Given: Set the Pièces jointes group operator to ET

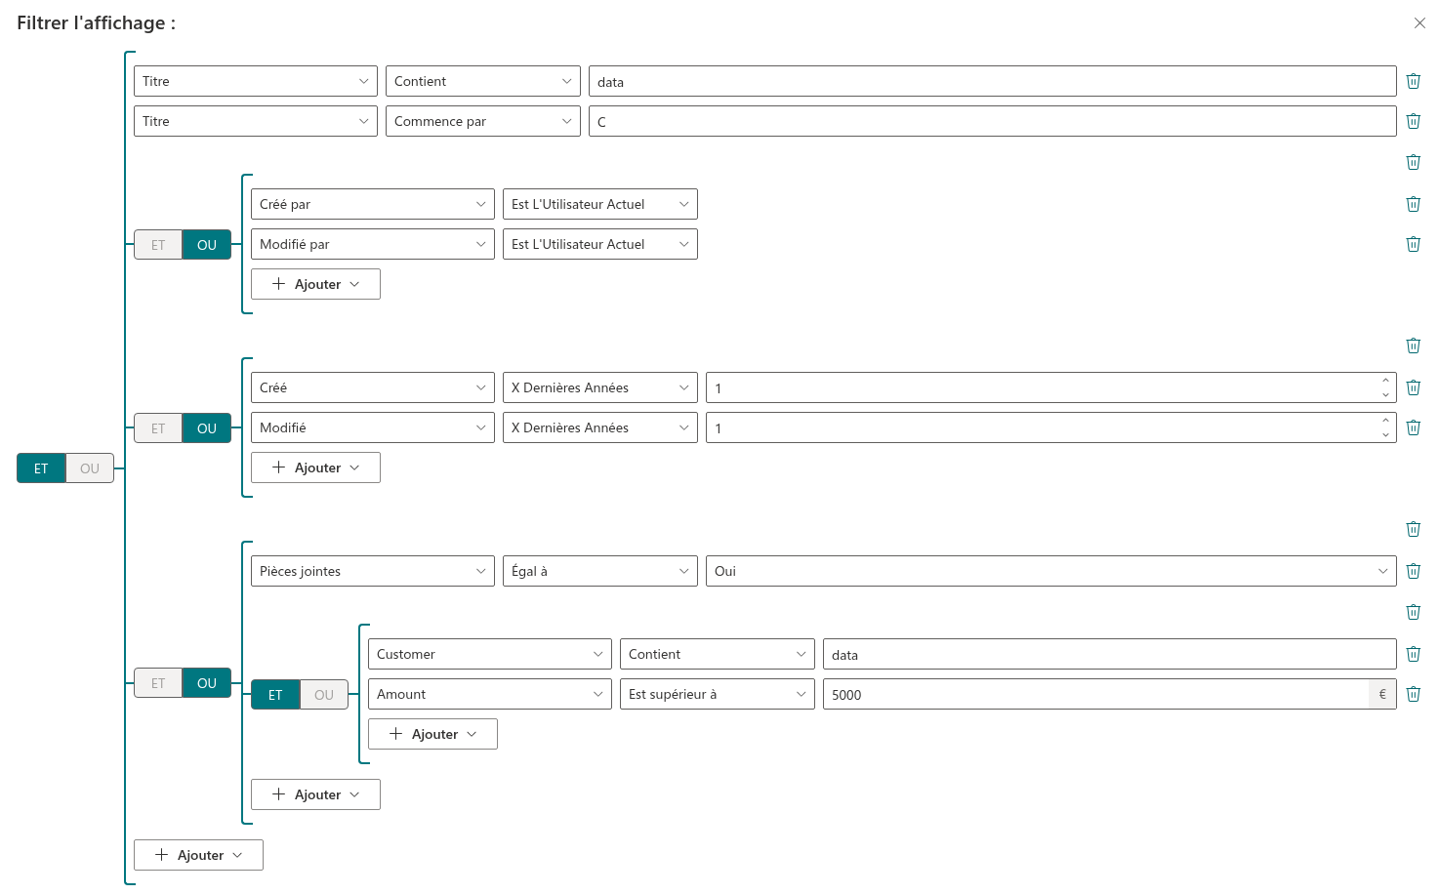Looking at the screenshot, I should coord(158,683).
